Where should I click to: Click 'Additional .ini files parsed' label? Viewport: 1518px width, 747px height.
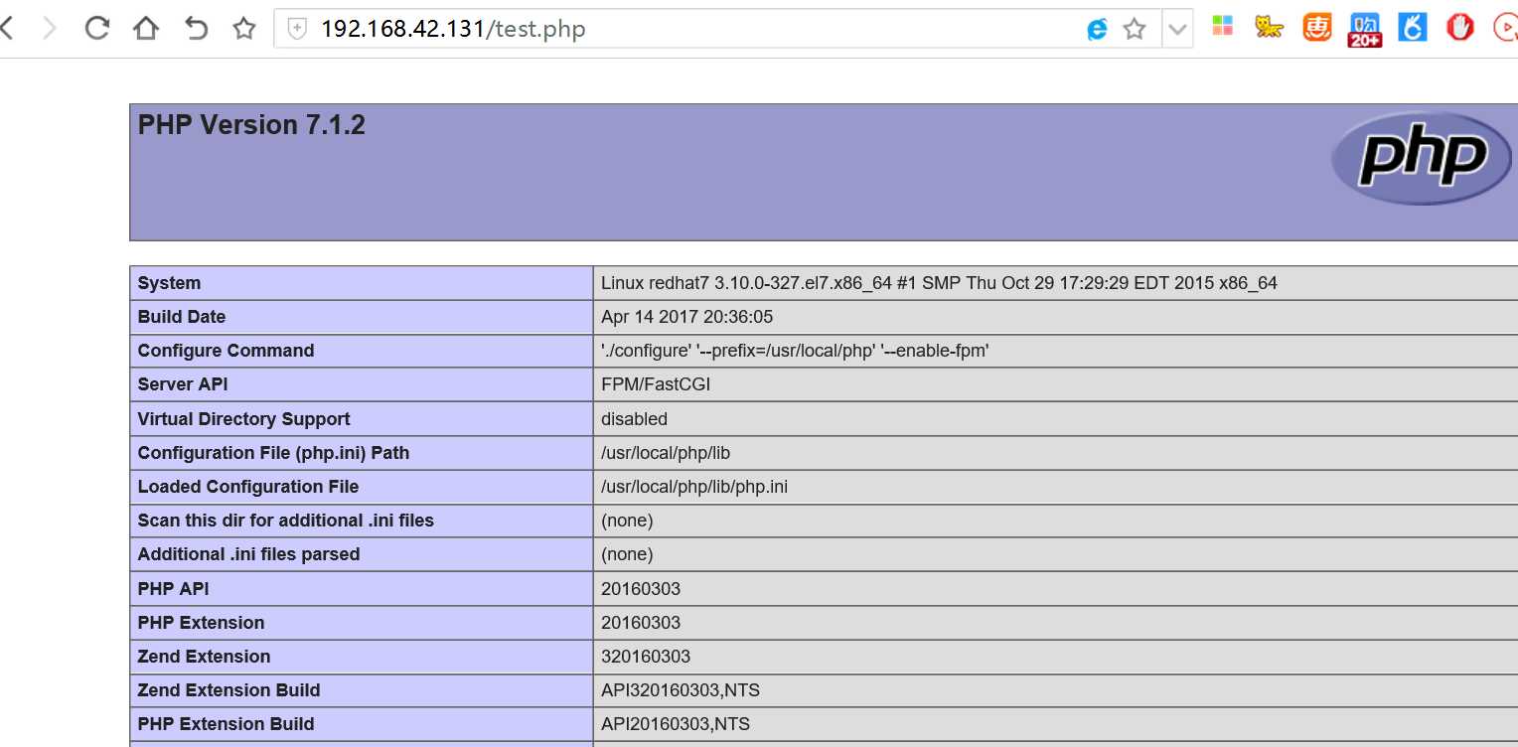click(248, 554)
